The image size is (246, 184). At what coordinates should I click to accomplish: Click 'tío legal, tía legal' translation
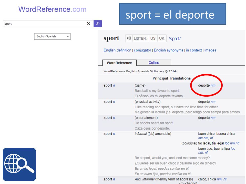click(211, 143)
